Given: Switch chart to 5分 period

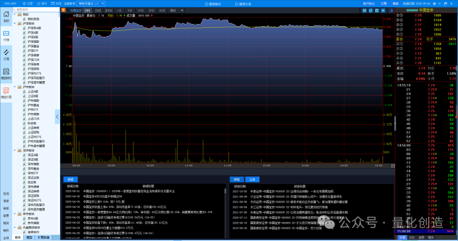Looking at the screenshot, I should (130, 11).
